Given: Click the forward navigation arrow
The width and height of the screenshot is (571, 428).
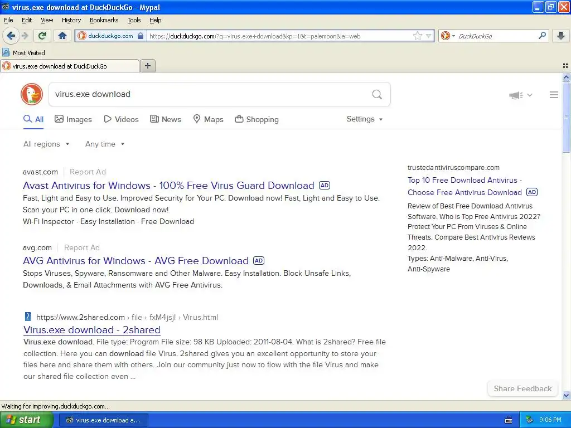Looking at the screenshot, I should pyautogui.click(x=25, y=36).
